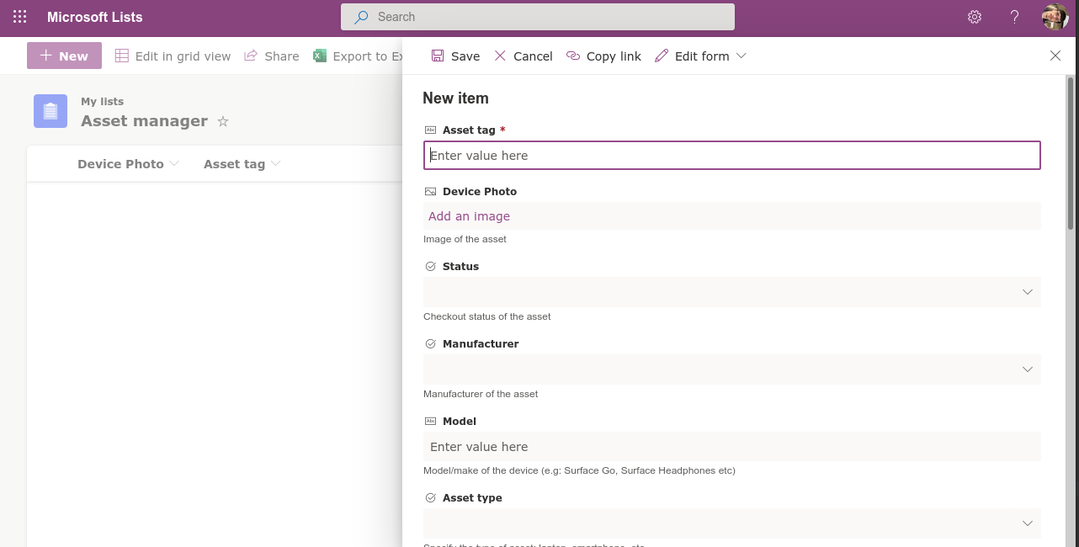The image size is (1079, 547).
Task: Open the app launcher waffle icon
Action: [20, 17]
